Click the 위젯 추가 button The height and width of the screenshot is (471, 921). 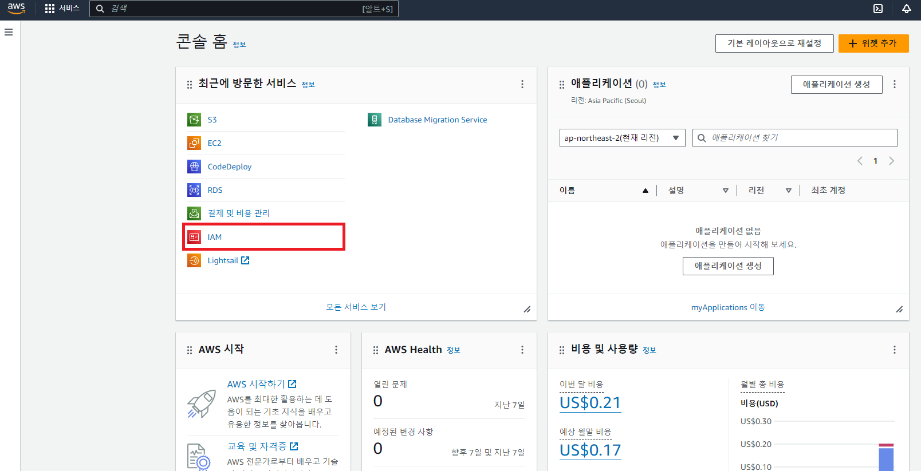point(873,43)
